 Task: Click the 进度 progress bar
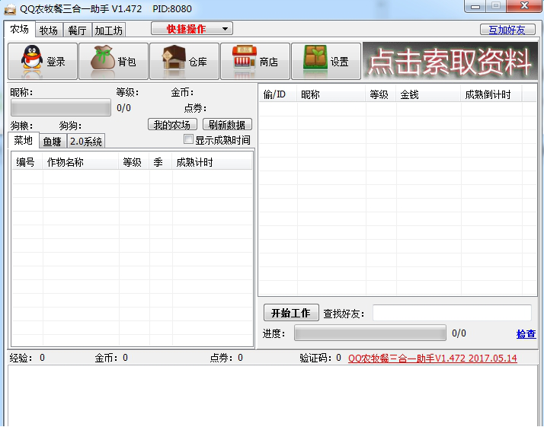[x=370, y=333]
